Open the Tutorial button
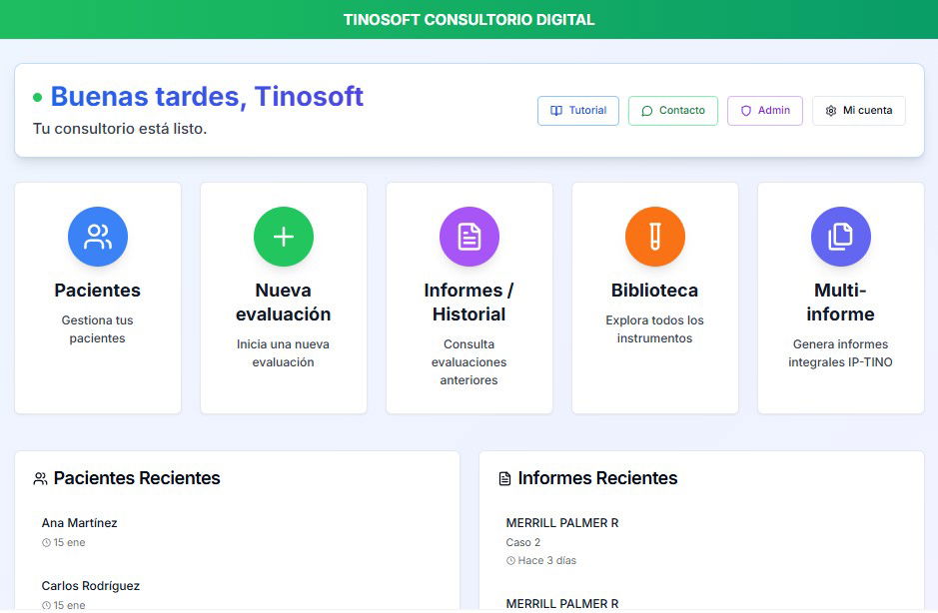This screenshot has height=613, width=938. pyautogui.click(x=578, y=111)
